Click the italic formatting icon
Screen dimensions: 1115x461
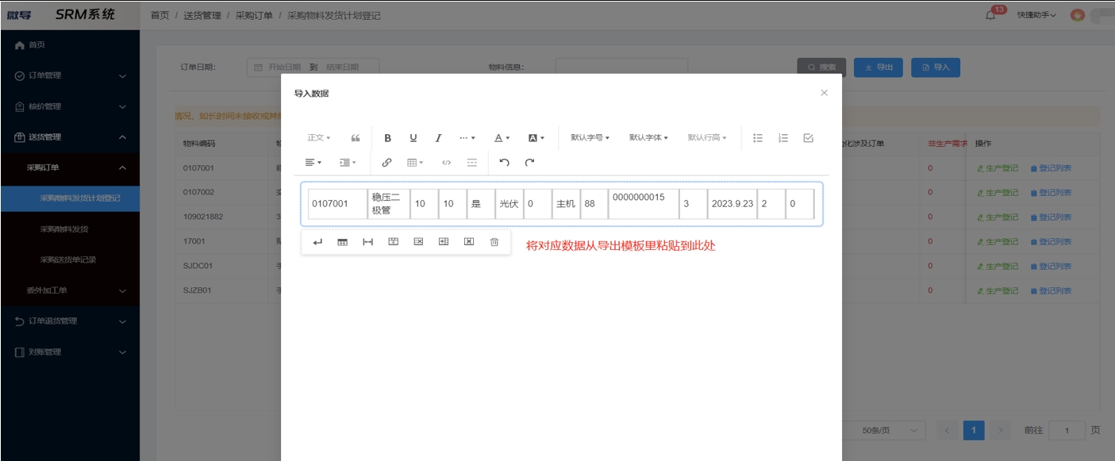pos(438,138)
